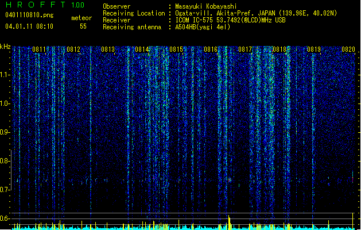Click the 0811 time marker
This screenshot has height=230, width=361.
pos(39,49)
